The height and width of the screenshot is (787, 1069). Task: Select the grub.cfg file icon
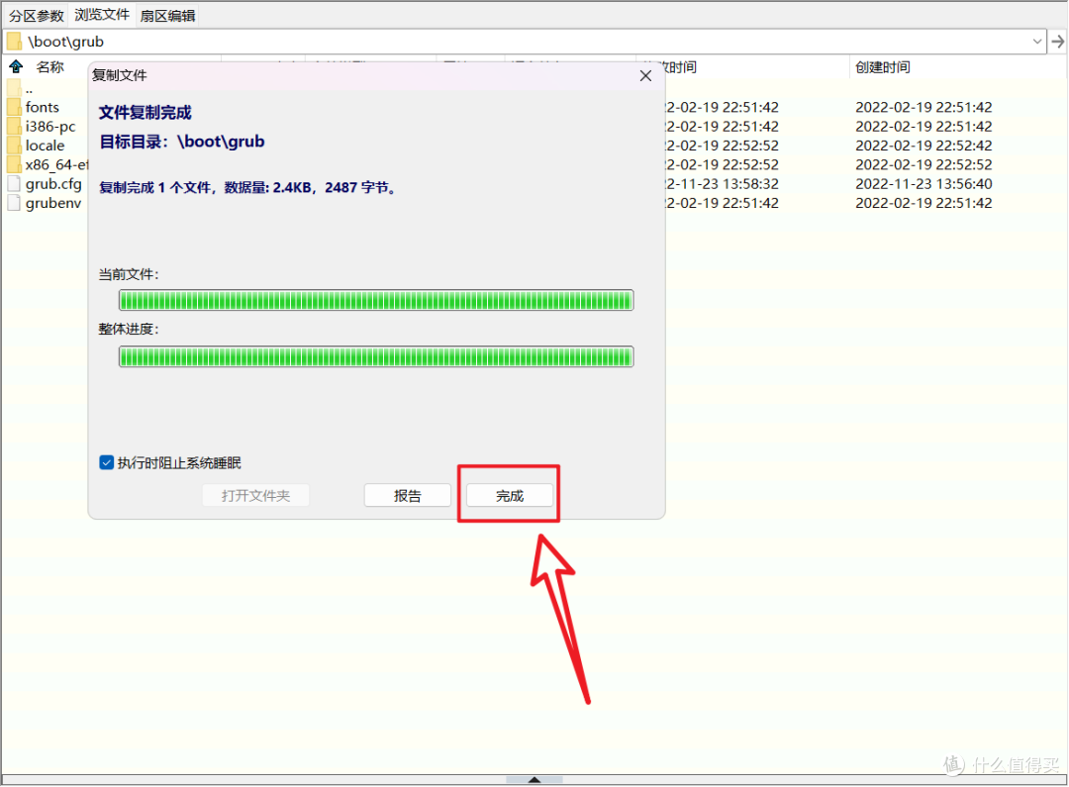pyautogui.click(x=14, y=184)
